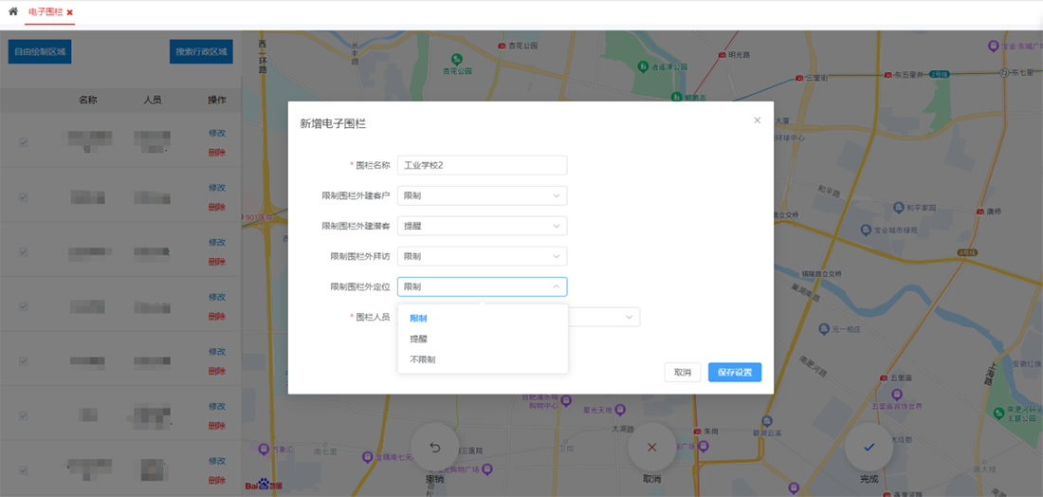Viewport: 1043px width, 497px height.
Task: Click the 围栏名称 input field
Action: tap(482, 165)
